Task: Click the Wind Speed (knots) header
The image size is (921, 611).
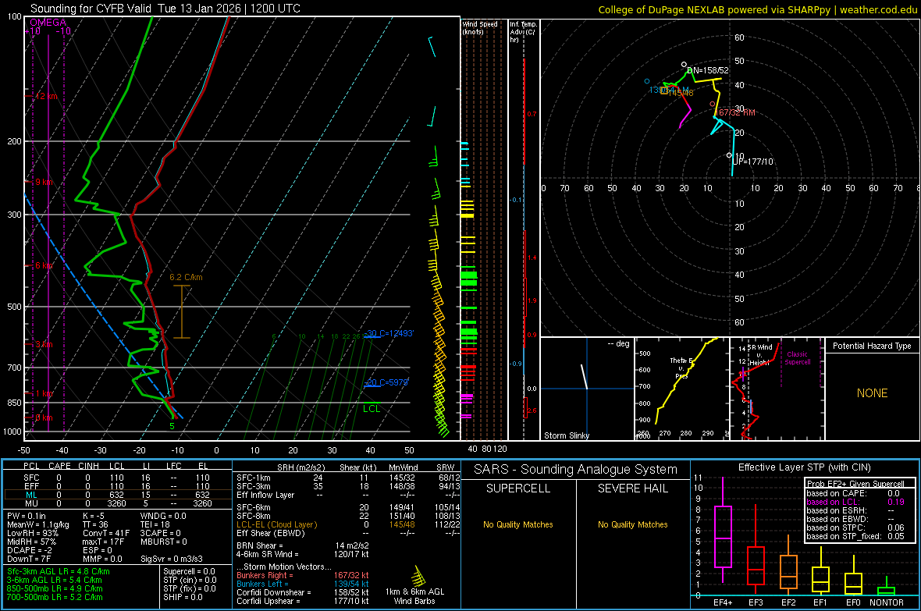Action: click(x=480, y=27)
